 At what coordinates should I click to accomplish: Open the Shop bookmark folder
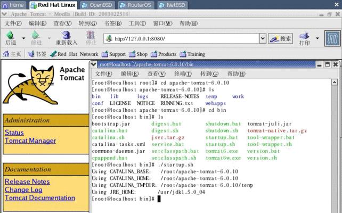tap(139, 54)
